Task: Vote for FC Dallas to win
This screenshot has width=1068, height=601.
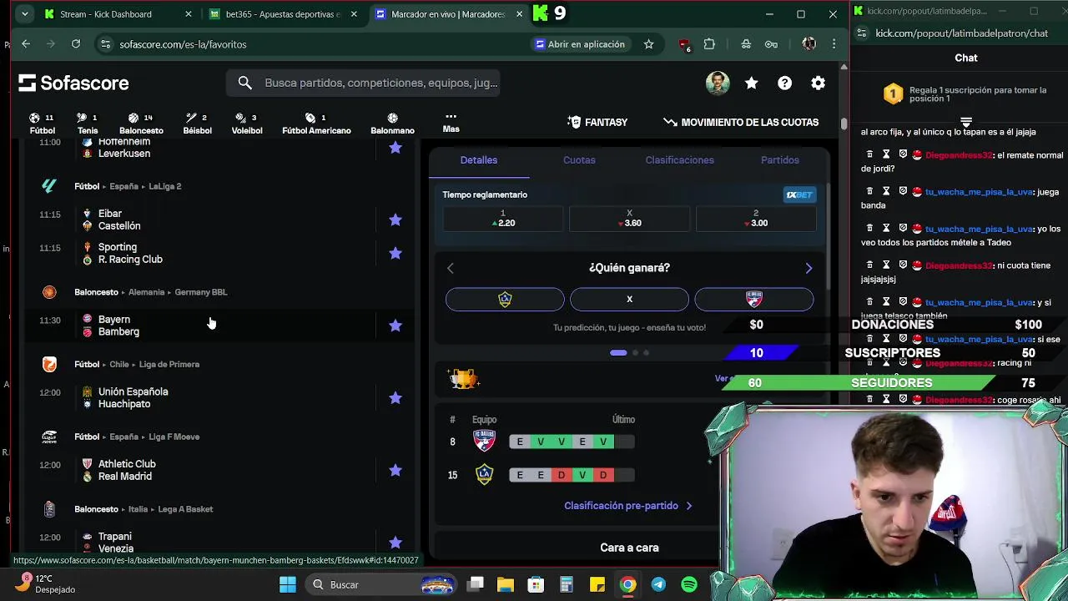Action: tap(753, 299)
